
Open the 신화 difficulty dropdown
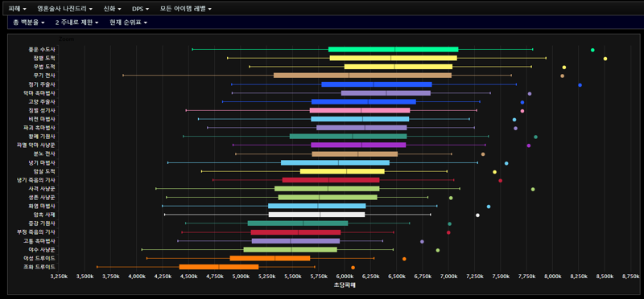coord(112,9)
